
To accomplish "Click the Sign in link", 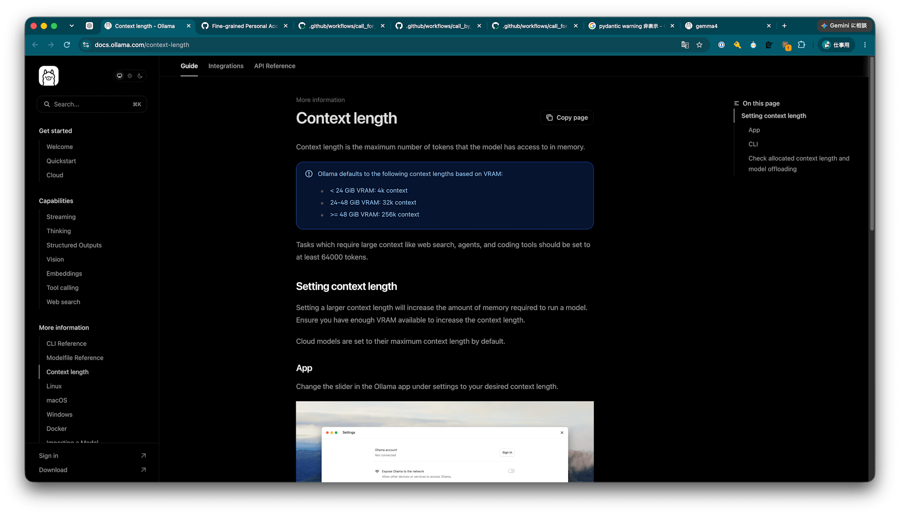I will (92, 456).
